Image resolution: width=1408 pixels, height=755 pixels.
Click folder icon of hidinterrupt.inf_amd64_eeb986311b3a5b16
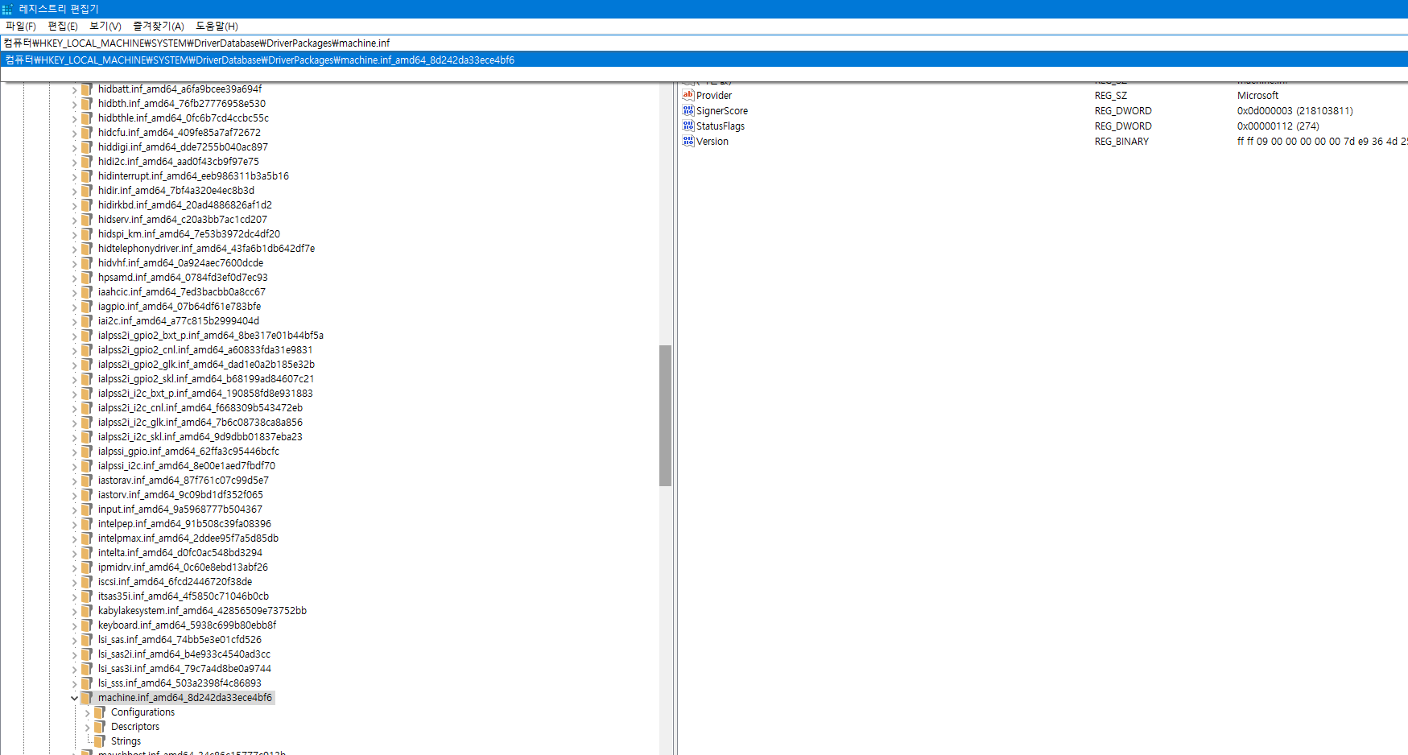click(x=87, y=176)
